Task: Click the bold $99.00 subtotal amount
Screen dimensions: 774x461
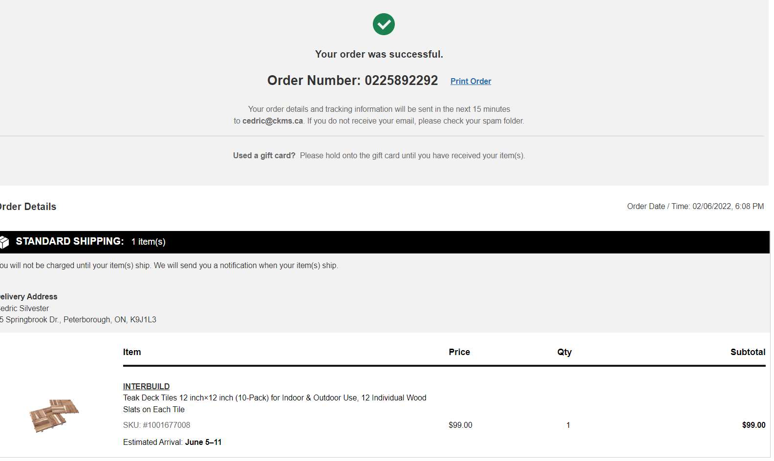Action: click(x=753, y=425)
